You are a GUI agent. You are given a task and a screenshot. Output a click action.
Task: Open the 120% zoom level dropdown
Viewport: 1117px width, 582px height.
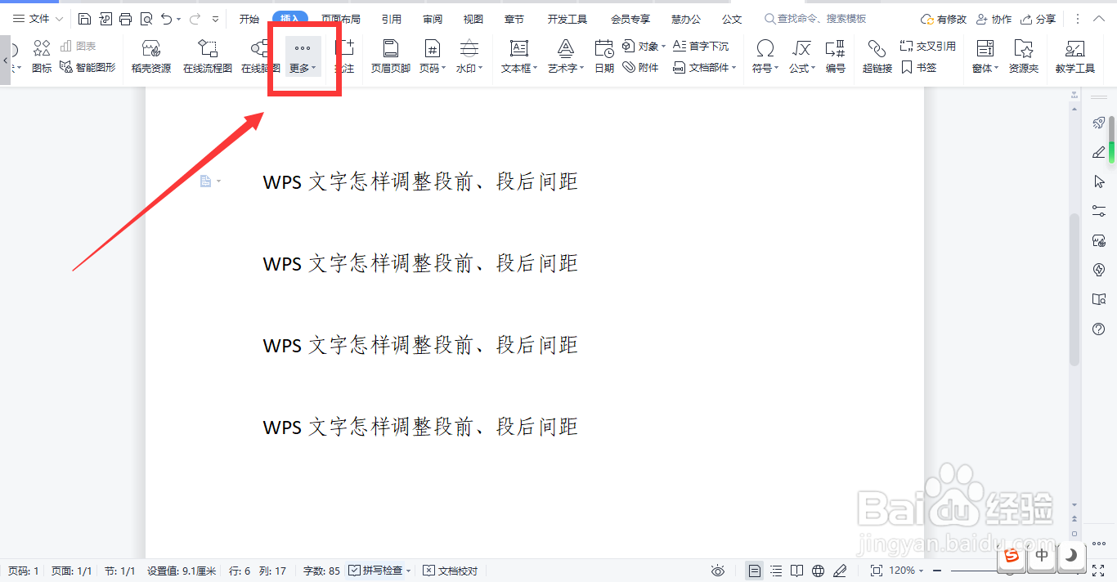[907, 571]
